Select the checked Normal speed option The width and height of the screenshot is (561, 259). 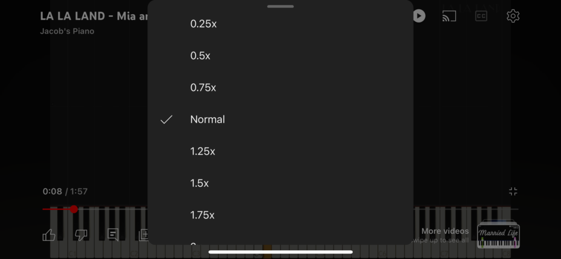point(280,119)
